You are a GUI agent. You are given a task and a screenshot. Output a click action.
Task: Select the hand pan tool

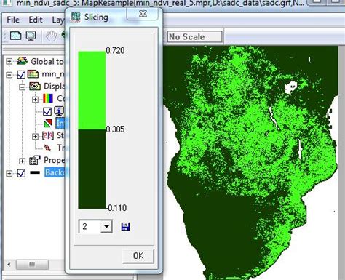(x=51, y=36)
